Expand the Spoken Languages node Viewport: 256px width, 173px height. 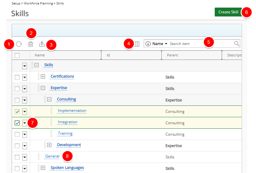pos(43,168)
